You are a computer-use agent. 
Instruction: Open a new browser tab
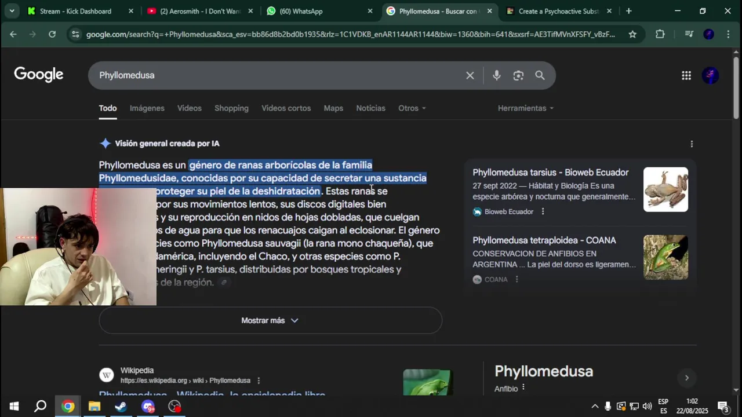[x=628, y=11]
